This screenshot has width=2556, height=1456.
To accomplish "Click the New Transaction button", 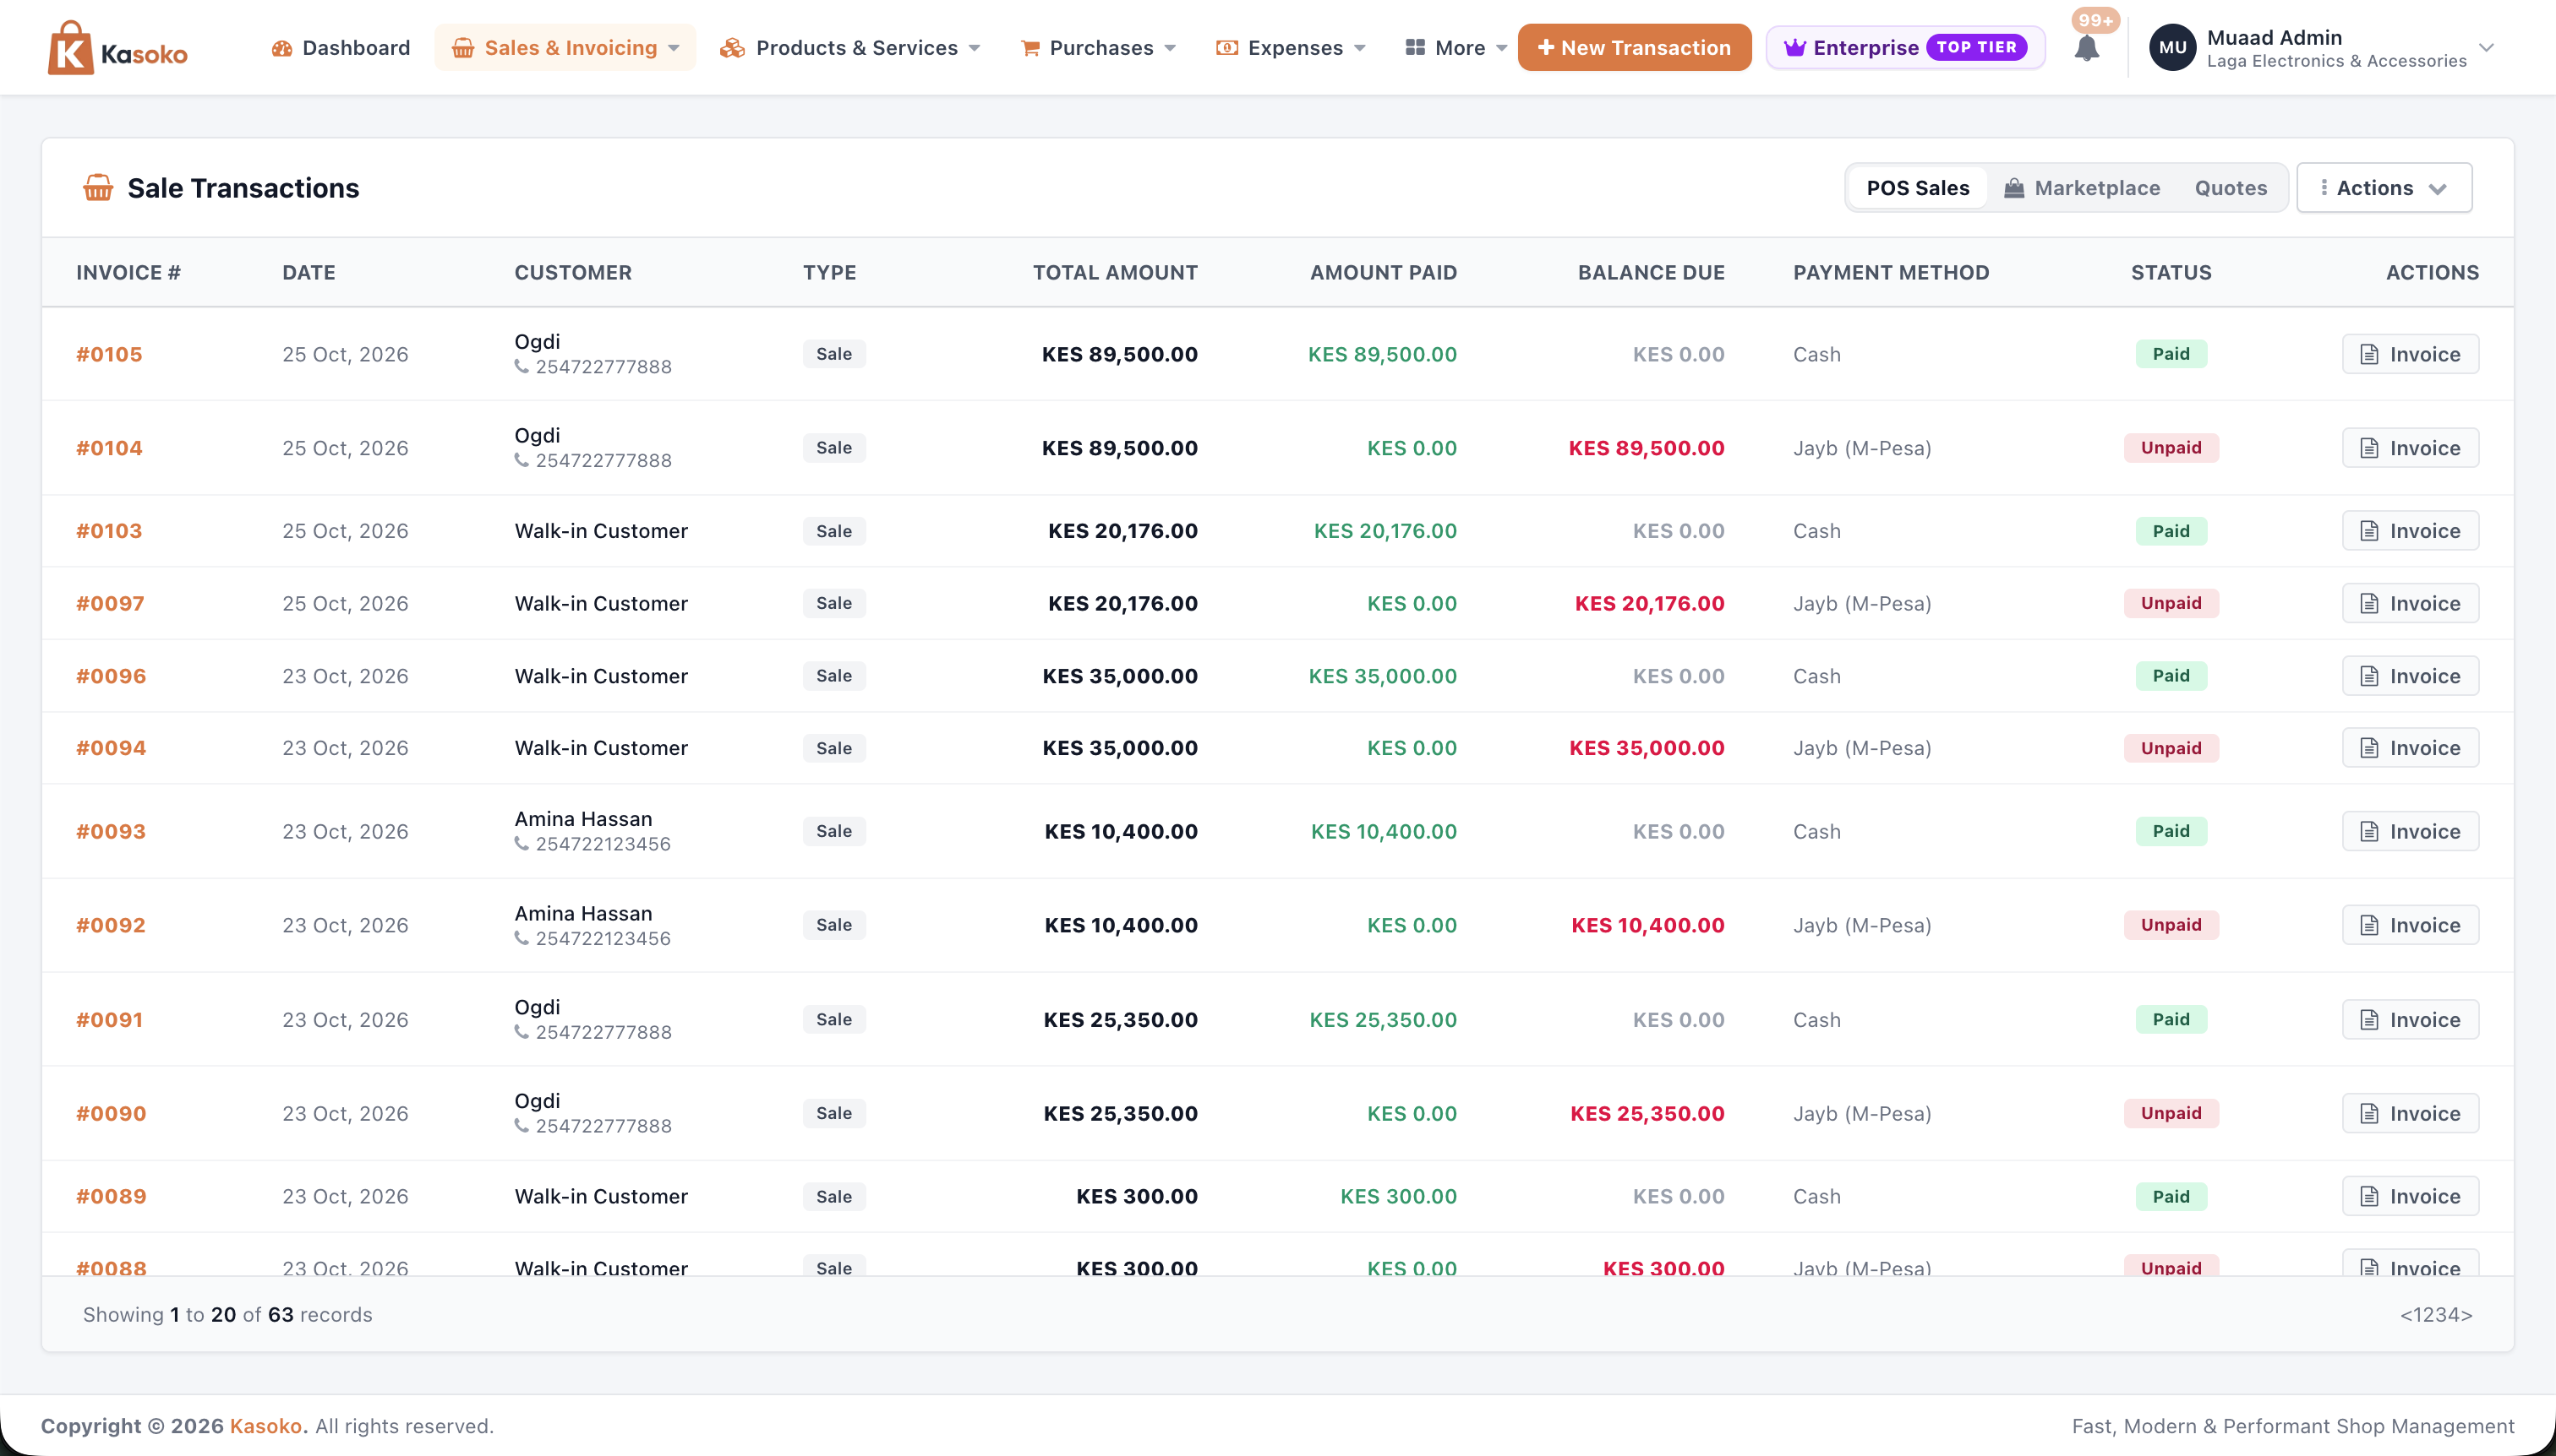I will click(1635, 48).
